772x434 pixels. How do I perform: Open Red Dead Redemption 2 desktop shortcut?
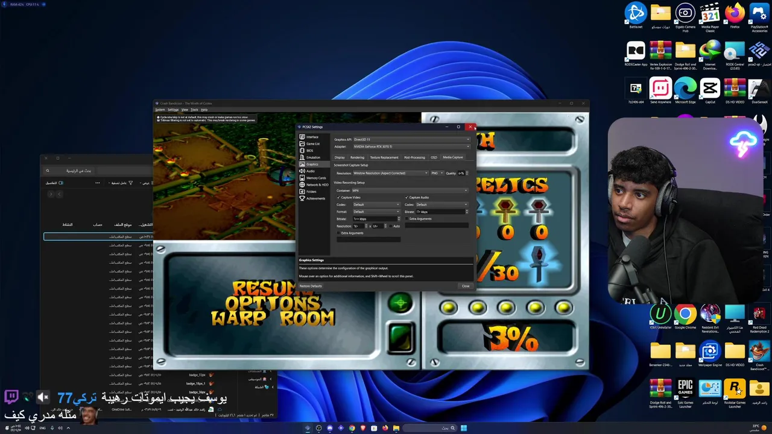click(x=759, y=318)
